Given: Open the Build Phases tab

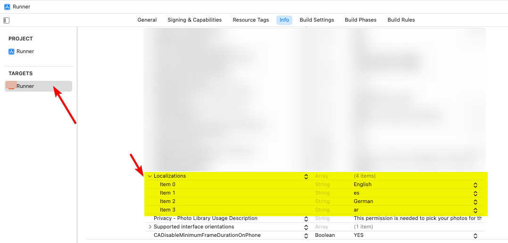Looking at the screenshot, I should (360, 20).
